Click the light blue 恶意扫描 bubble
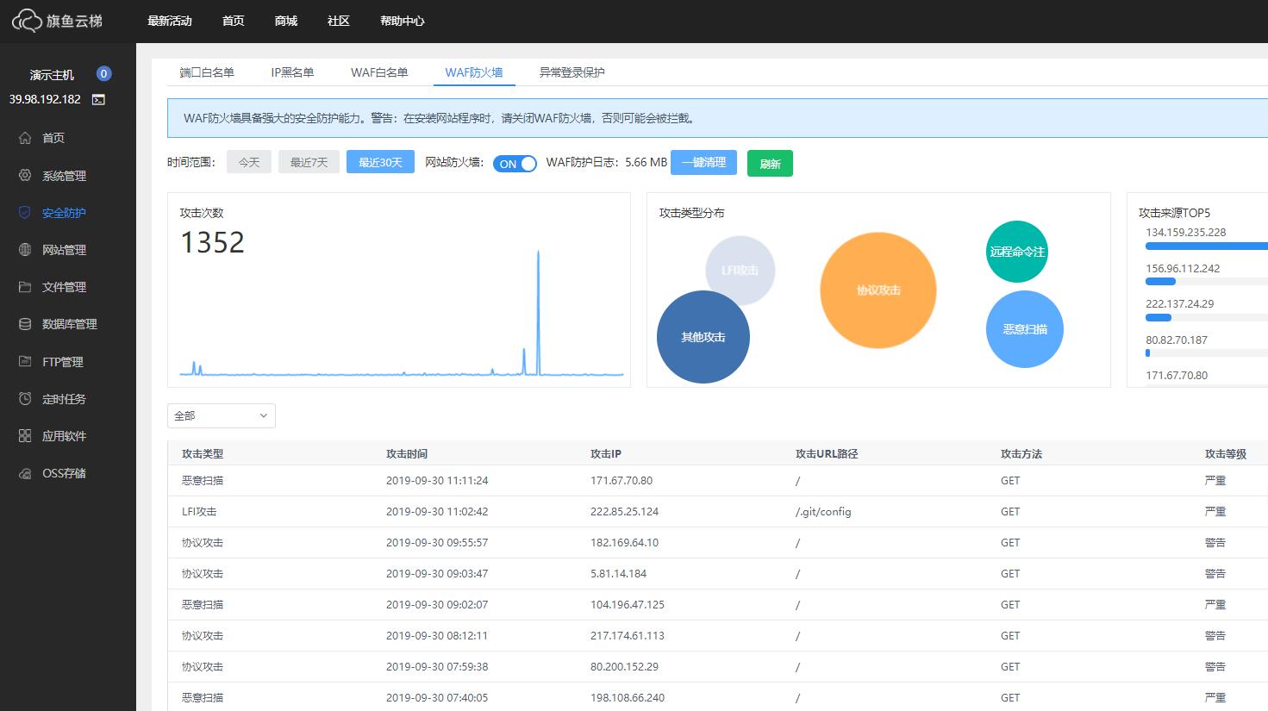 1025,329
